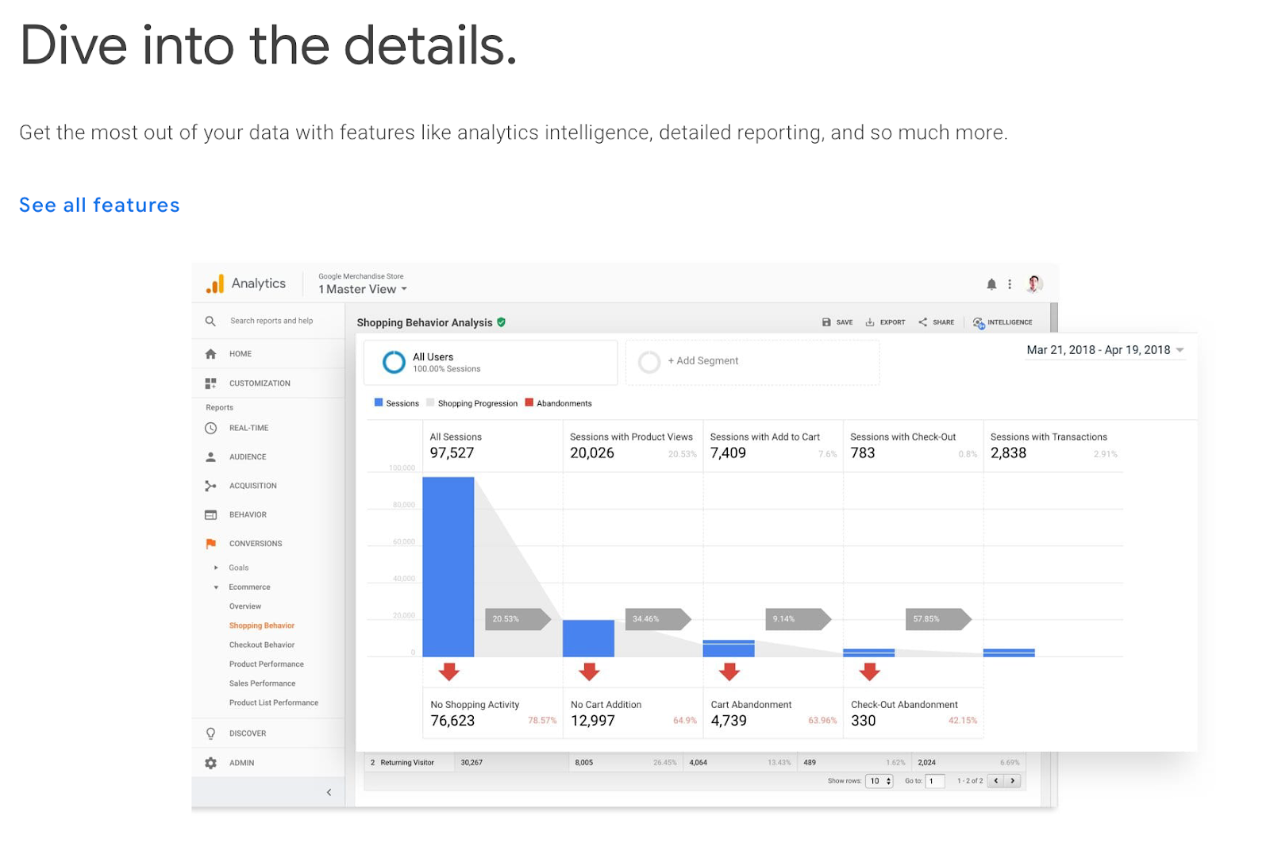Click the Add Segment empty circle

coord(649,362)
